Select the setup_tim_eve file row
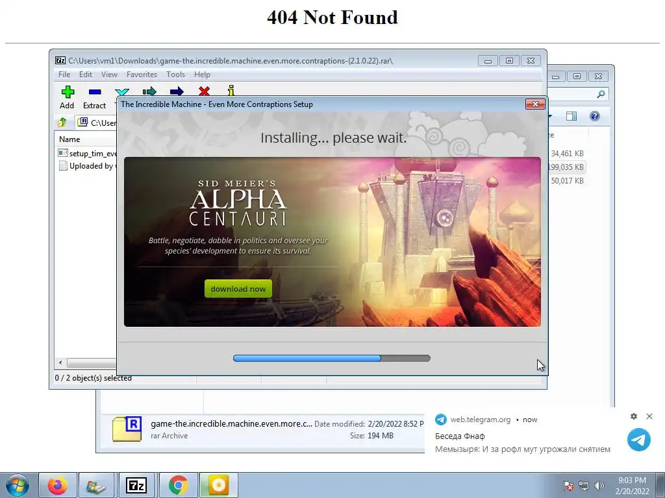The height and width of the screenshot is (498, 665). coord(87,153)
